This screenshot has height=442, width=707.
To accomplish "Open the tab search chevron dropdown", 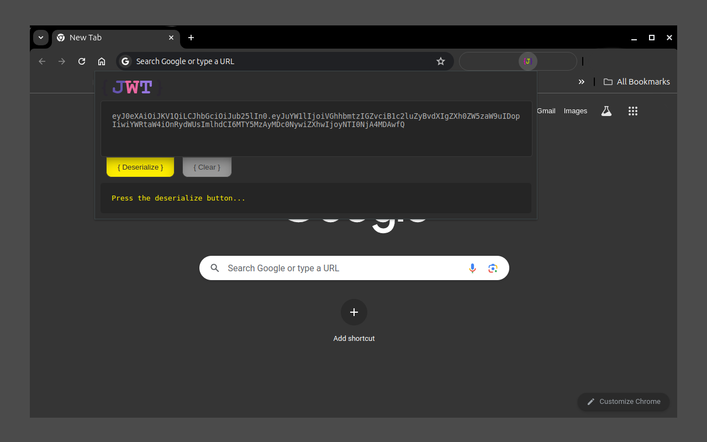I will 41,37.
